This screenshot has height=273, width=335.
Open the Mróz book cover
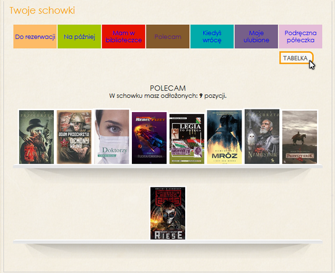224,137
